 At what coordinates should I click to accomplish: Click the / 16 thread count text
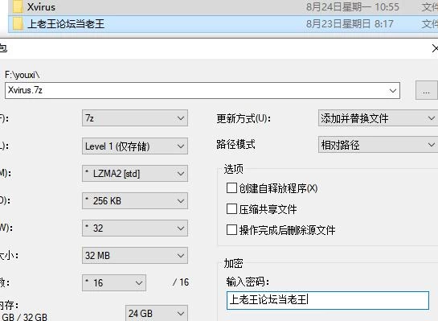[181, 282]
